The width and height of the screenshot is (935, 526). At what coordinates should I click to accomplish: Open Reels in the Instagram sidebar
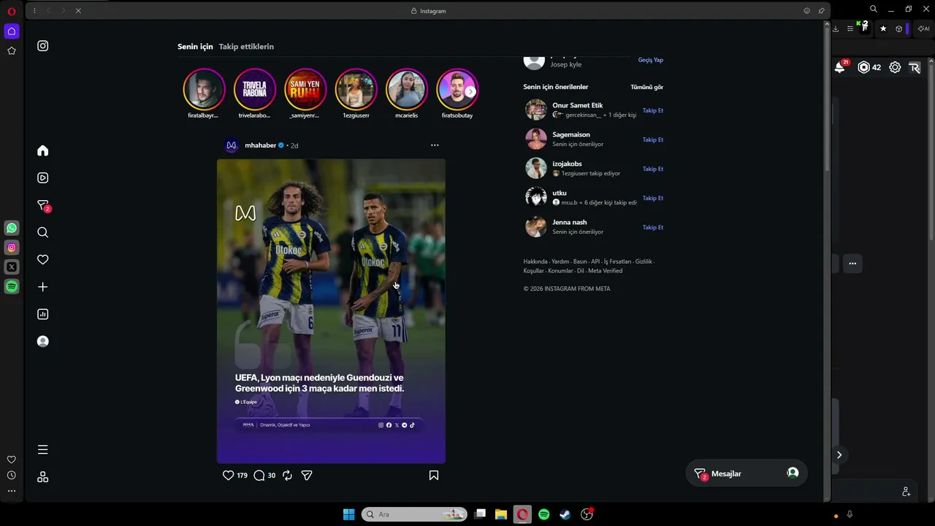click(x=43, y=178)
